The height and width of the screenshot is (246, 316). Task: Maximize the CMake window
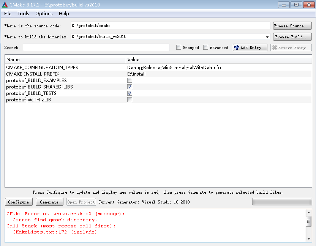click(x=296, y=5)
